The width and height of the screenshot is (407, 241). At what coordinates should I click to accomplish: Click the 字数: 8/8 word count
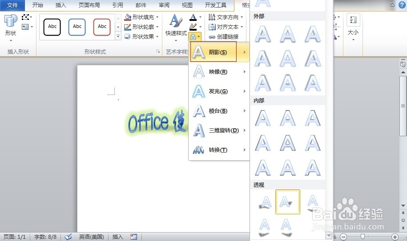[x=45, y=237]
